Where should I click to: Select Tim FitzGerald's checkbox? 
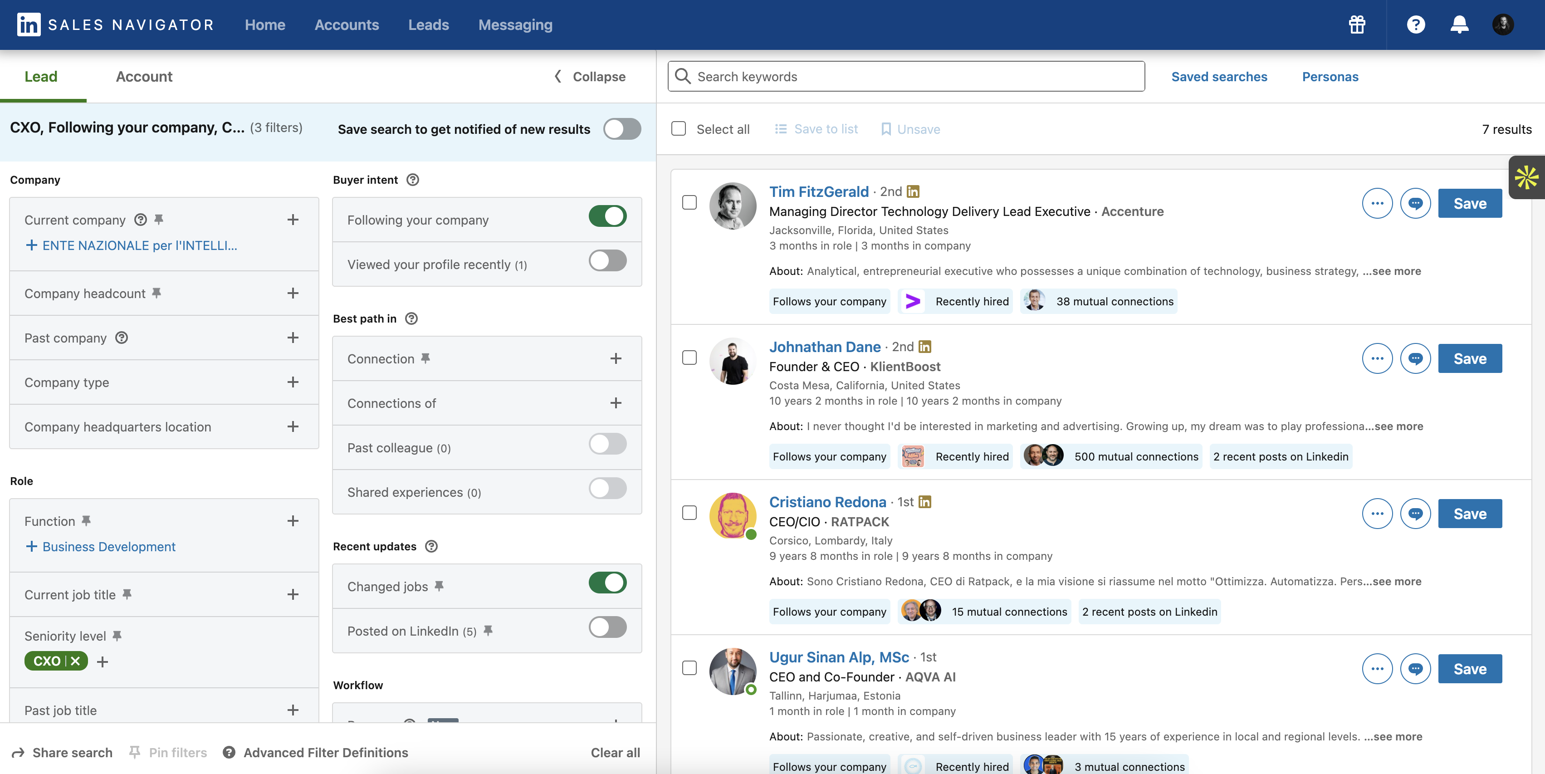(690, 203)
